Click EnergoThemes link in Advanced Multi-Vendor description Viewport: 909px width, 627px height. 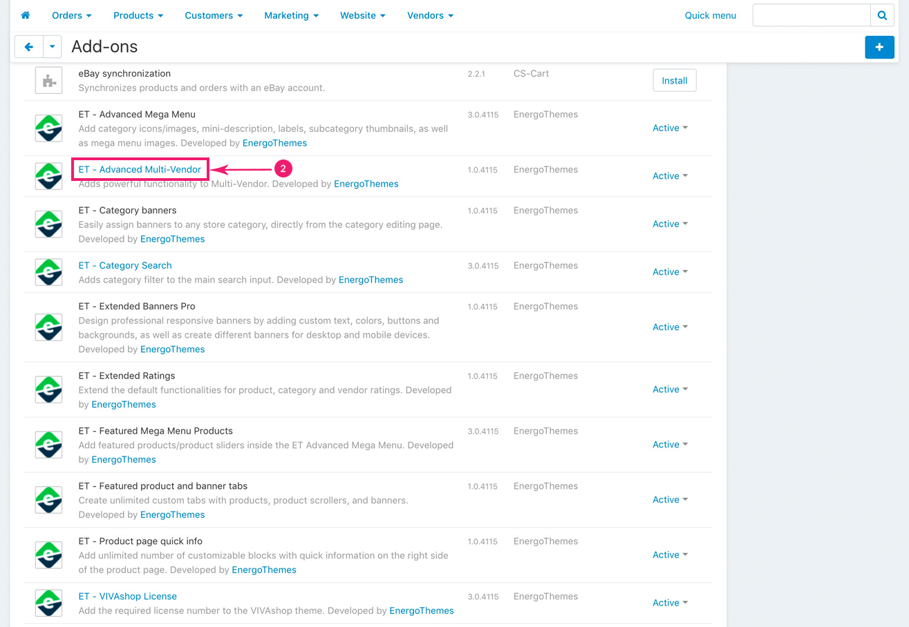(x=366, y=184)
